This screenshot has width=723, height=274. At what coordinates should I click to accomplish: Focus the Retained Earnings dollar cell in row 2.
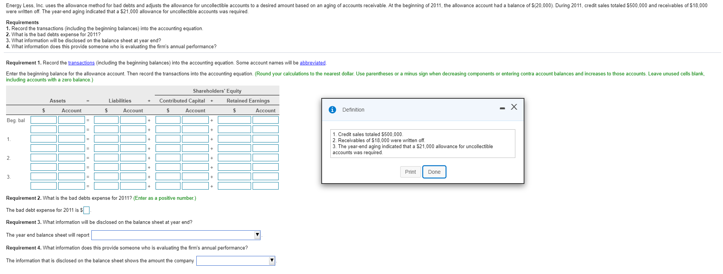[234, 158]
